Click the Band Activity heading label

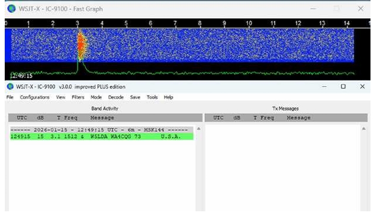click(105, 109)
